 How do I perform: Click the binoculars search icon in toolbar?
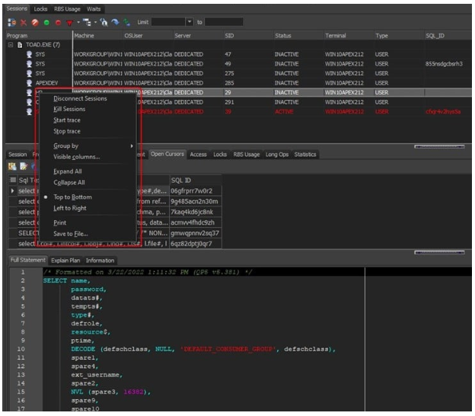(x=104, y=22)
